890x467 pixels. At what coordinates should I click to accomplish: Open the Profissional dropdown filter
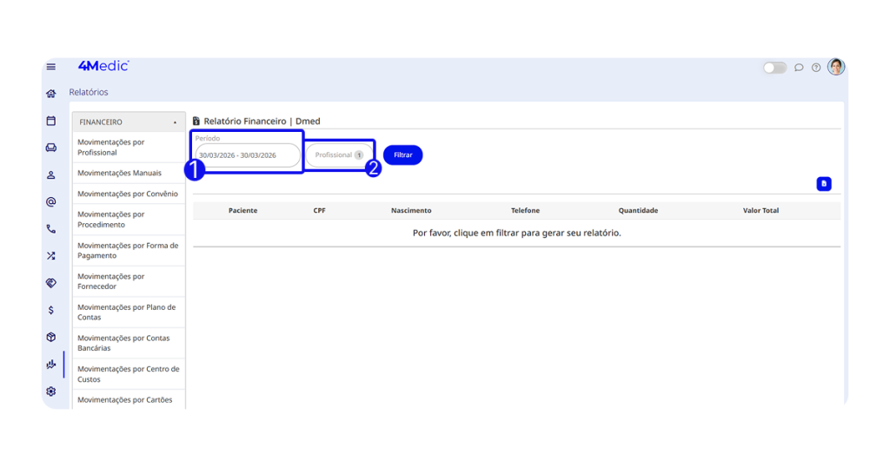point(339,155)
